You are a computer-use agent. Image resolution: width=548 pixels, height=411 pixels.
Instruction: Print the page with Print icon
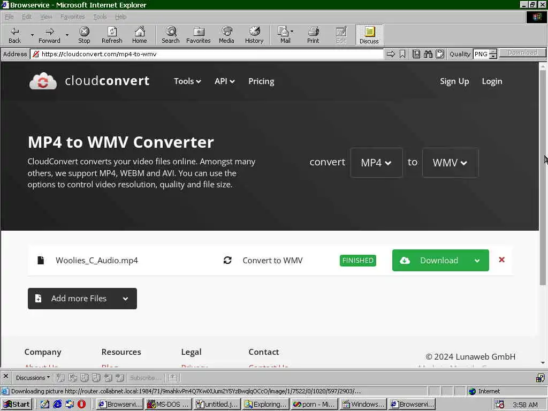313,35
